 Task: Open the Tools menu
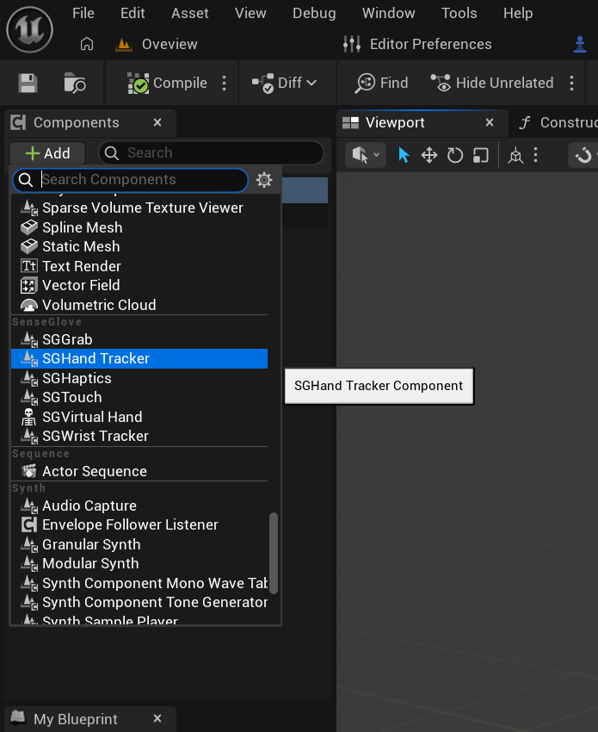pyautogui.click(x=459, y=13)
